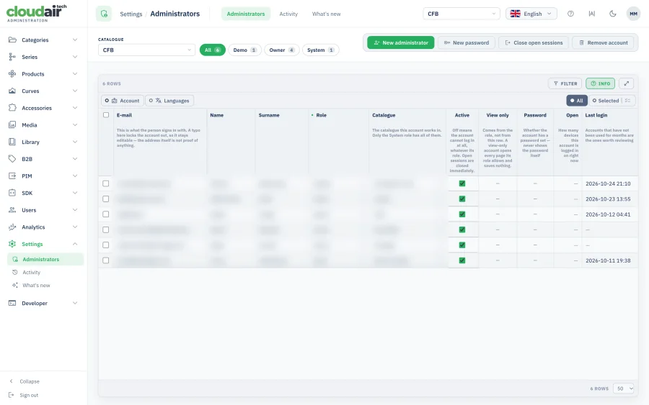The width and height of the screenshot is (649, 405).
Task: Toggle the Account column group
Action: pyautogui.click(x=122, y=100)
